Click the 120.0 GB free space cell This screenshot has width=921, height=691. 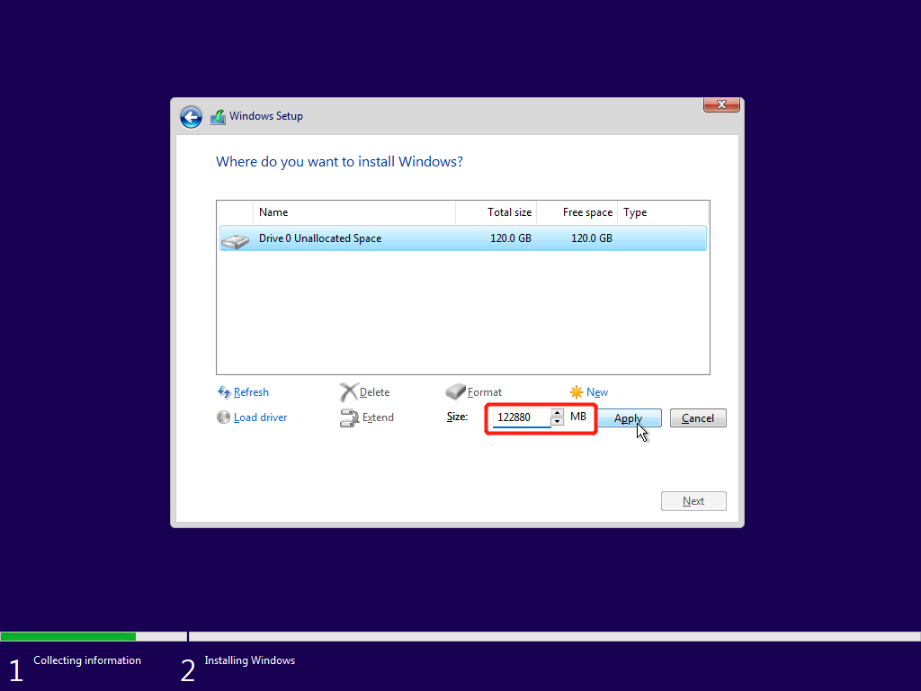tap(592, 238)
